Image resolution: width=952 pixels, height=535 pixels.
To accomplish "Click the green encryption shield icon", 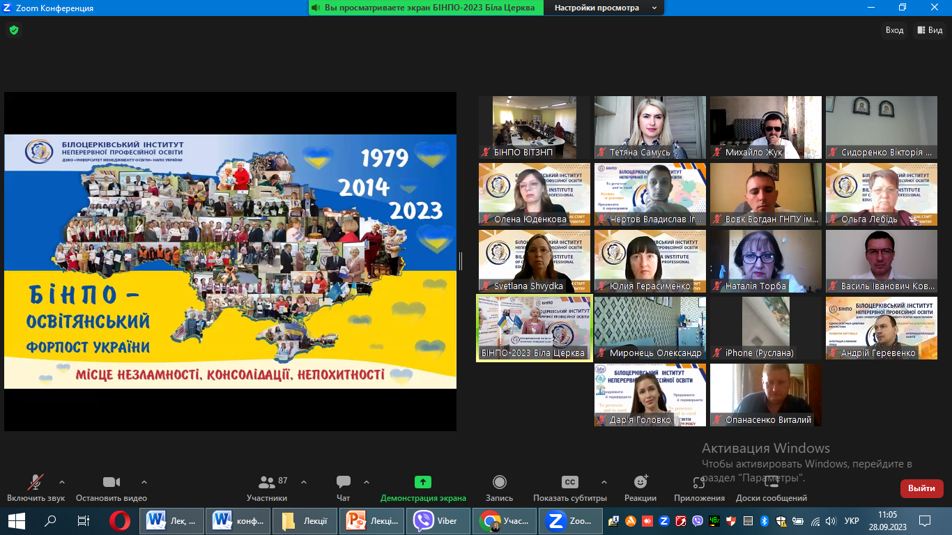I will (x=13, y=30).
